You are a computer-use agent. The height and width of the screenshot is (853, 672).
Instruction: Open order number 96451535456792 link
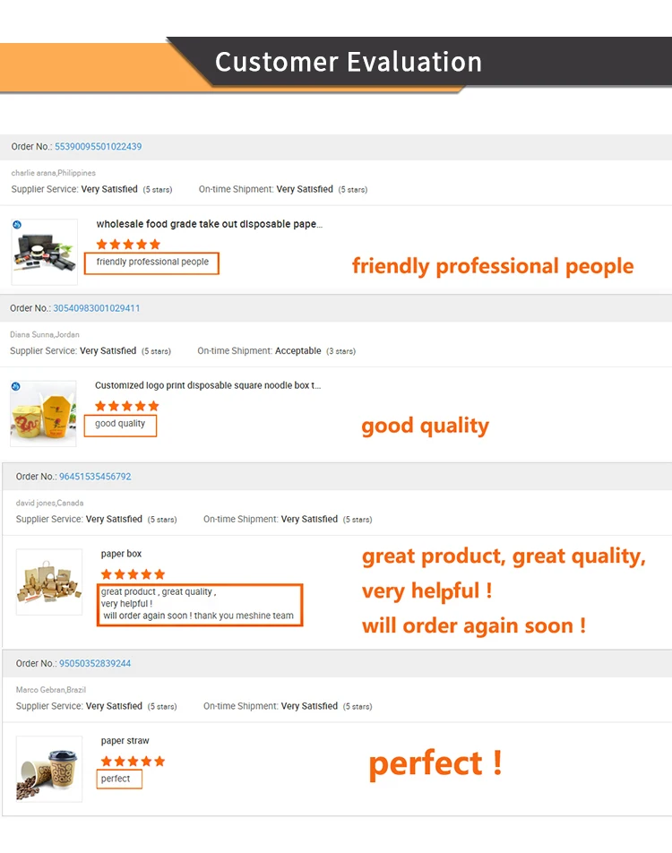pyautogui.click(x=95, y=477)
